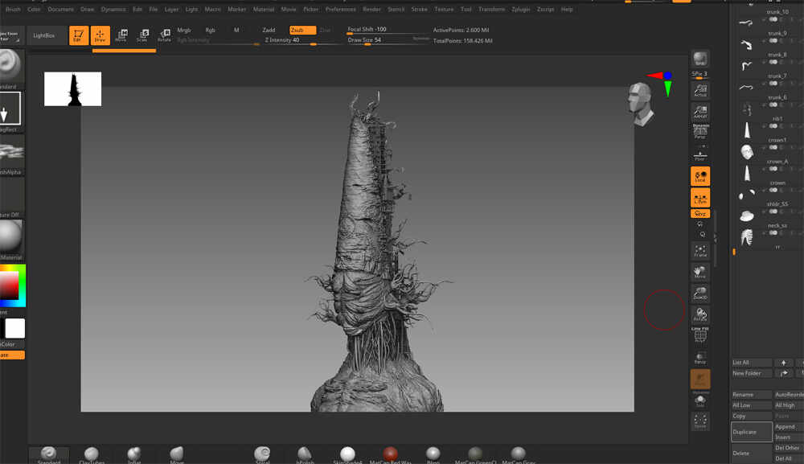Click the head-shaped camera view widget
804x464 pixels.
point(641,104)
